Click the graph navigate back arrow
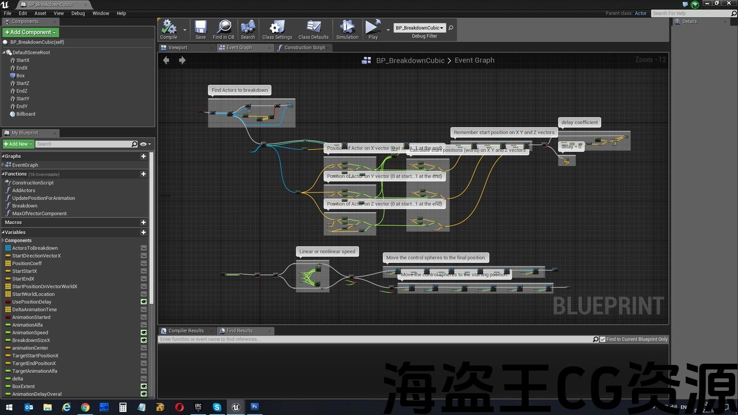 167,60
